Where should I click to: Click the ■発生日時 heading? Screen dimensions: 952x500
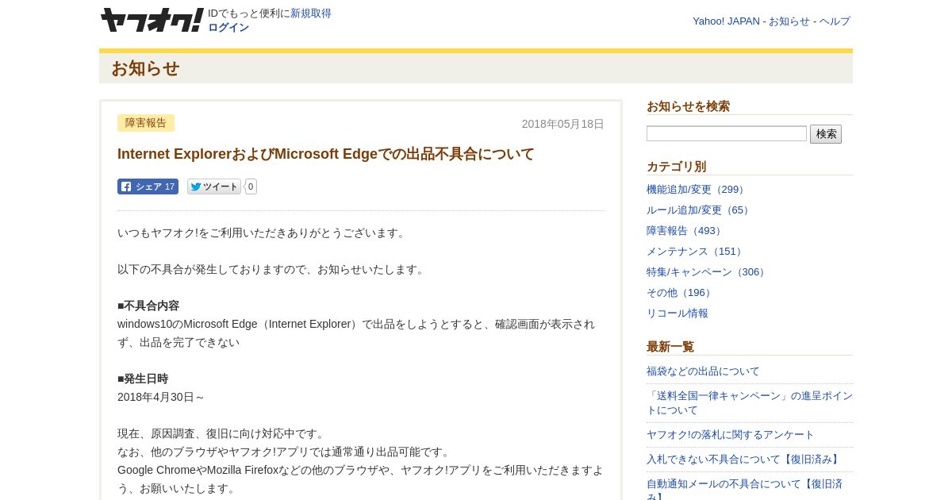(x=143, y=379)
